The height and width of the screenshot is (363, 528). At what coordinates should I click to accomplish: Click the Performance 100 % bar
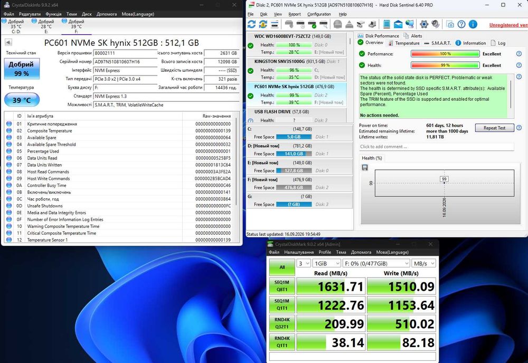click(x=445, y=54)
